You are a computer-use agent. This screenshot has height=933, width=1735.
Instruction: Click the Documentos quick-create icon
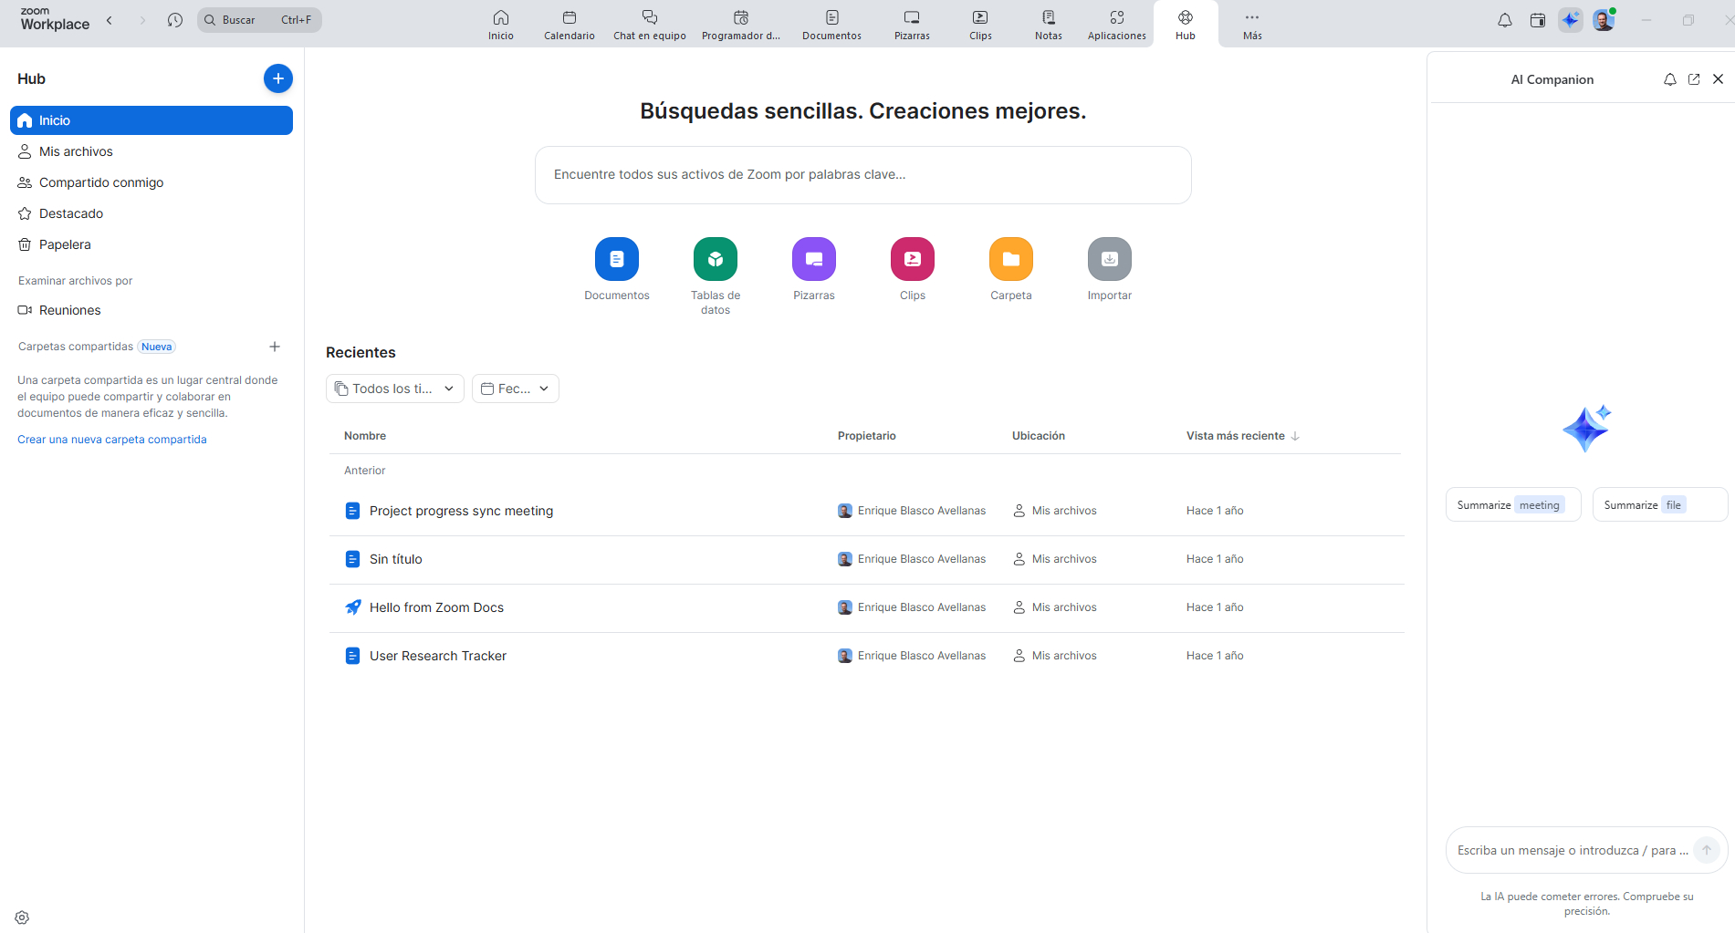coord(617,259)
